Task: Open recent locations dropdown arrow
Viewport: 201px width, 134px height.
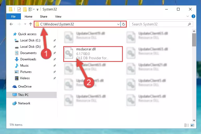Action: (x=25, y=24)
